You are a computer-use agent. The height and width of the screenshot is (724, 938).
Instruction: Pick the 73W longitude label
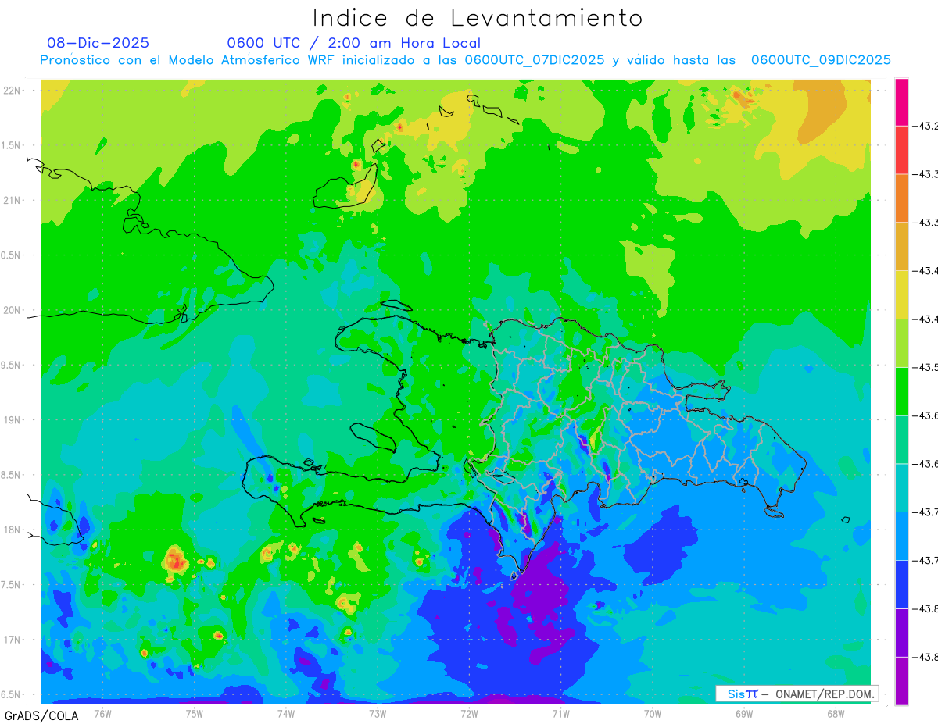tap(378, 713)
